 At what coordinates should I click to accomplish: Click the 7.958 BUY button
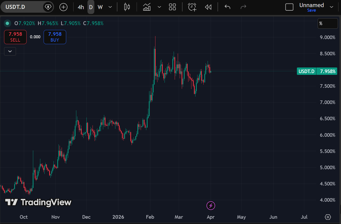tap(55, 37)
